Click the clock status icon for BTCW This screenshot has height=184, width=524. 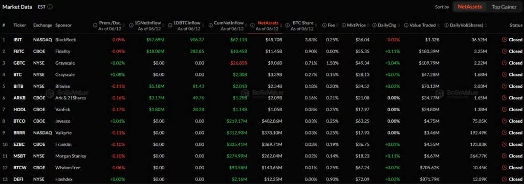[x=504, y=168]
